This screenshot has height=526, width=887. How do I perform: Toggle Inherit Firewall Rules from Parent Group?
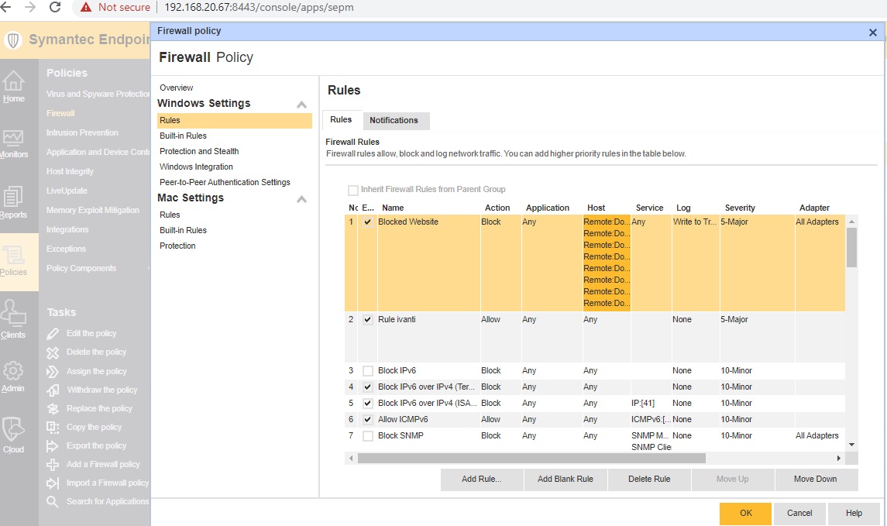pos(353,190)
